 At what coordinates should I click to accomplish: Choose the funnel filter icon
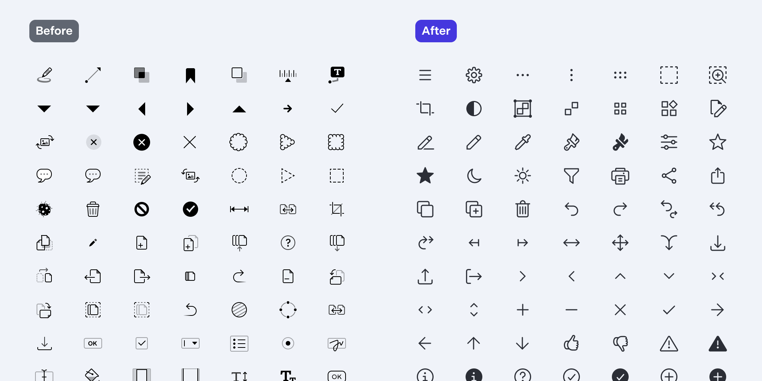click(x=571, y=176)
